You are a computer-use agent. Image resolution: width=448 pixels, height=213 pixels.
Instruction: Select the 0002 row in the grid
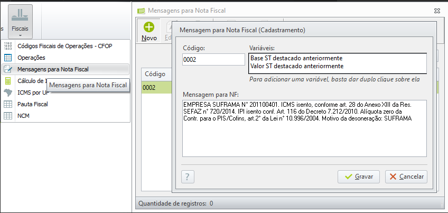(x=154, y=87)
